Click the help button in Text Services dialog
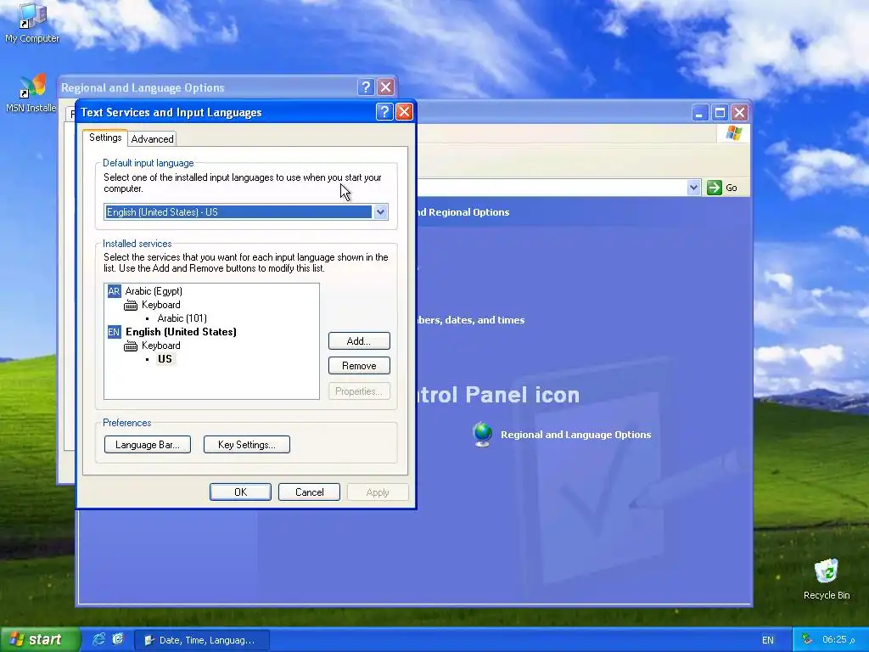The image size is (869, 652). coord(384,112)
